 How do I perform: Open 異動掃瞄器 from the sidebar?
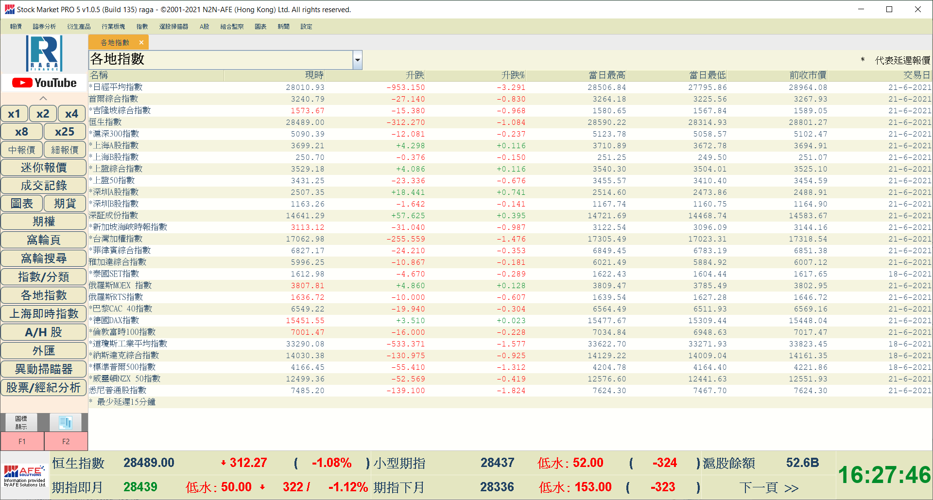[44, 369]
